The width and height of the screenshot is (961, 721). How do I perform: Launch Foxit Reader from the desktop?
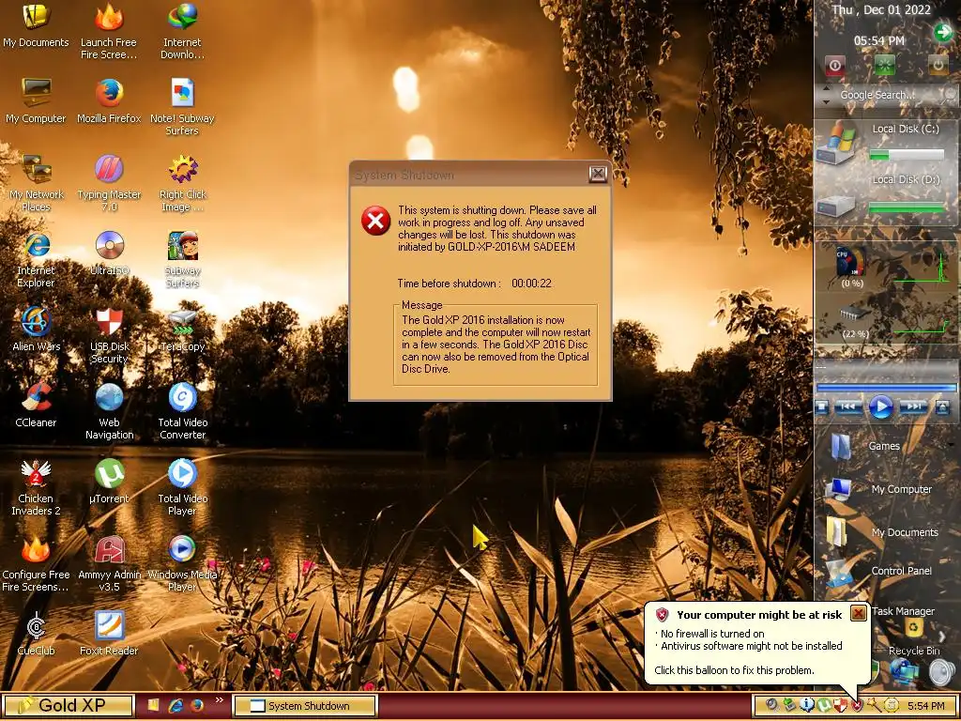point(109,634)
